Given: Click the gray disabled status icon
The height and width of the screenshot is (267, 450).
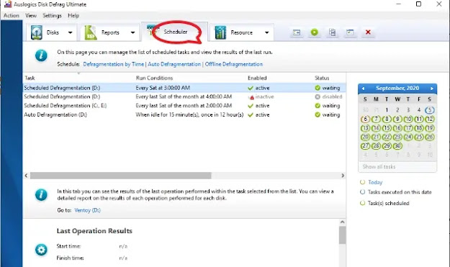Looking at the screenshot, I should 318,97.
